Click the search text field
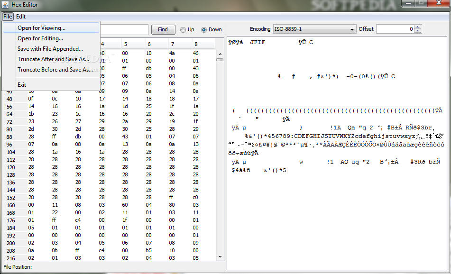Image resolution: width=451 pixels, height=274 pixels. pyautogui.click(x=124, y=29)
